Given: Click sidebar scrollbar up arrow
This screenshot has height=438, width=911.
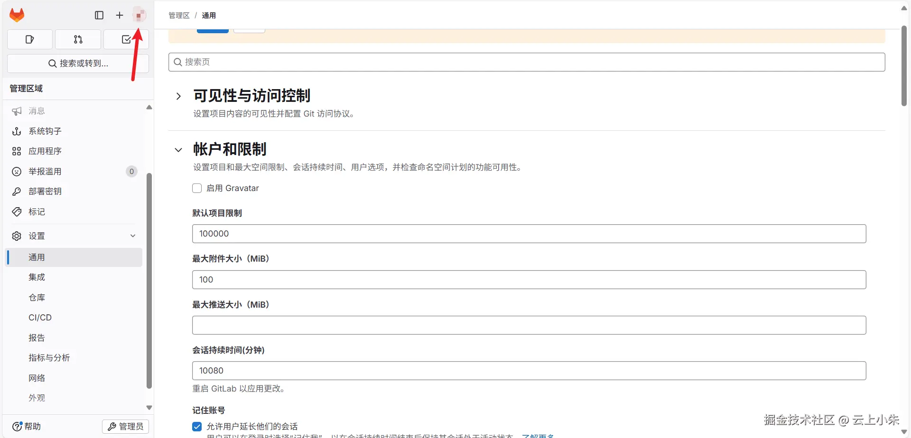Looking at the screenshot, I should pos(149,108).
